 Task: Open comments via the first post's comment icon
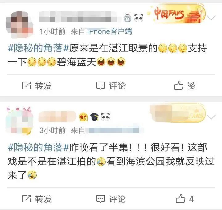point(101,86)
